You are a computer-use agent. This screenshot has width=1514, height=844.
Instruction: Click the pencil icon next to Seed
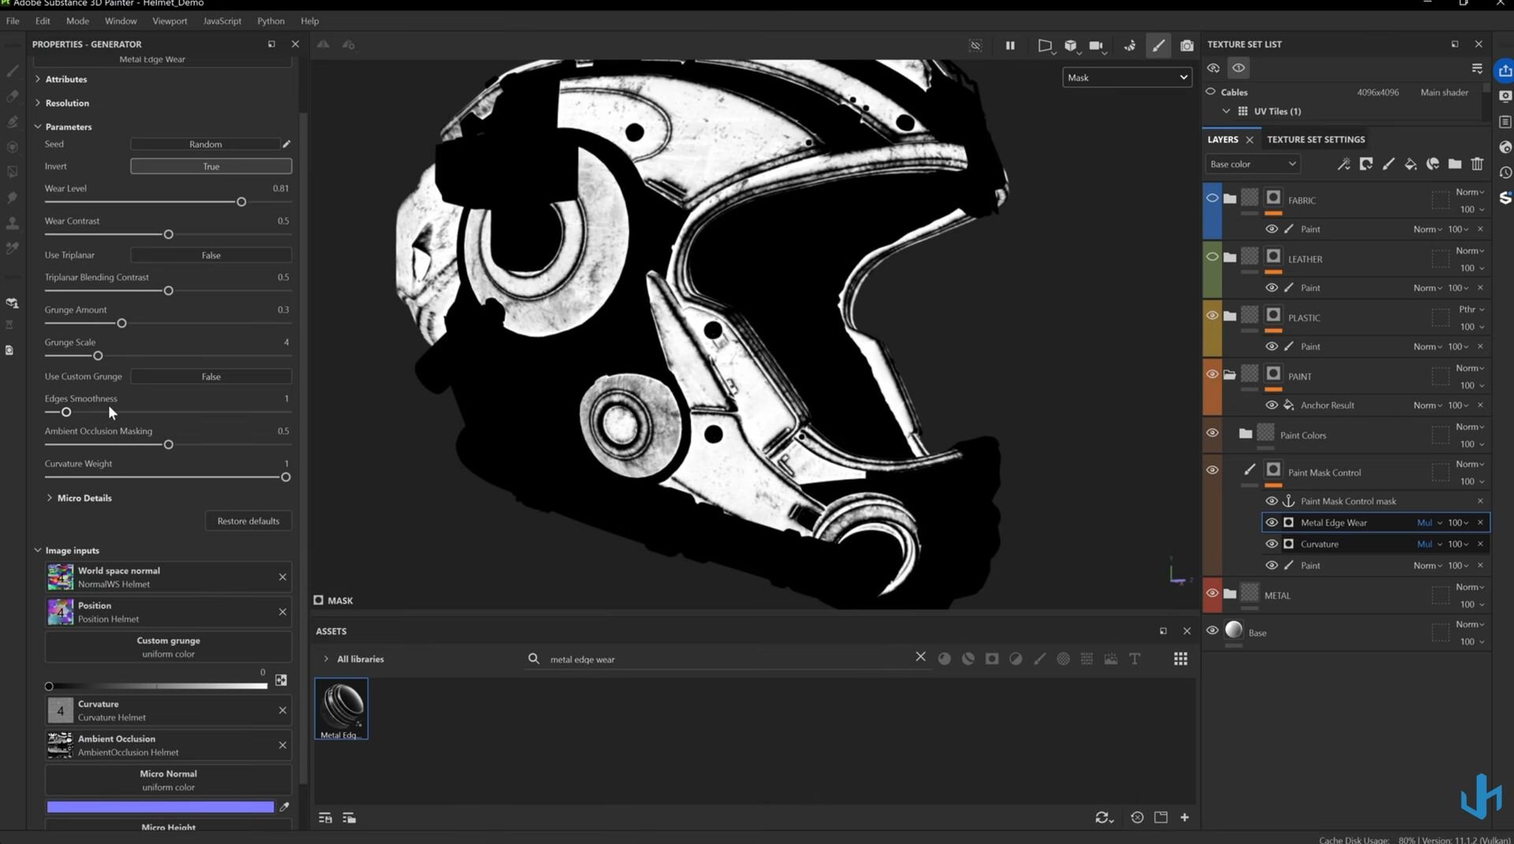(286, 144)
